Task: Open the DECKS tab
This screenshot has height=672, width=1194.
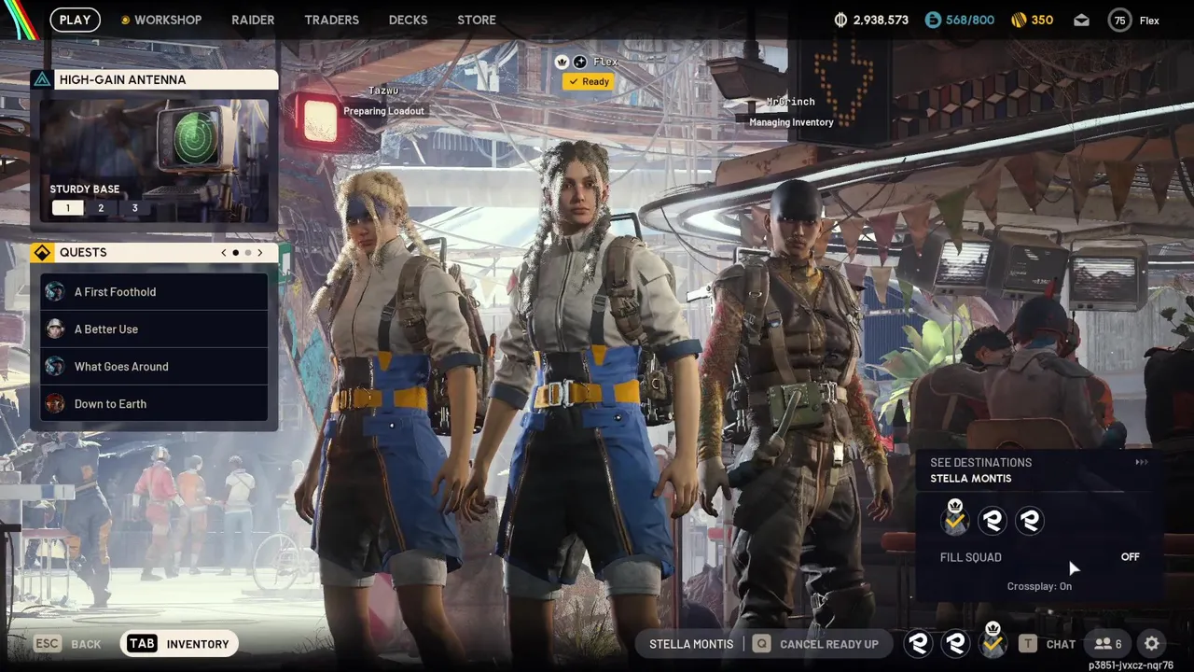Action: point(408,20)
